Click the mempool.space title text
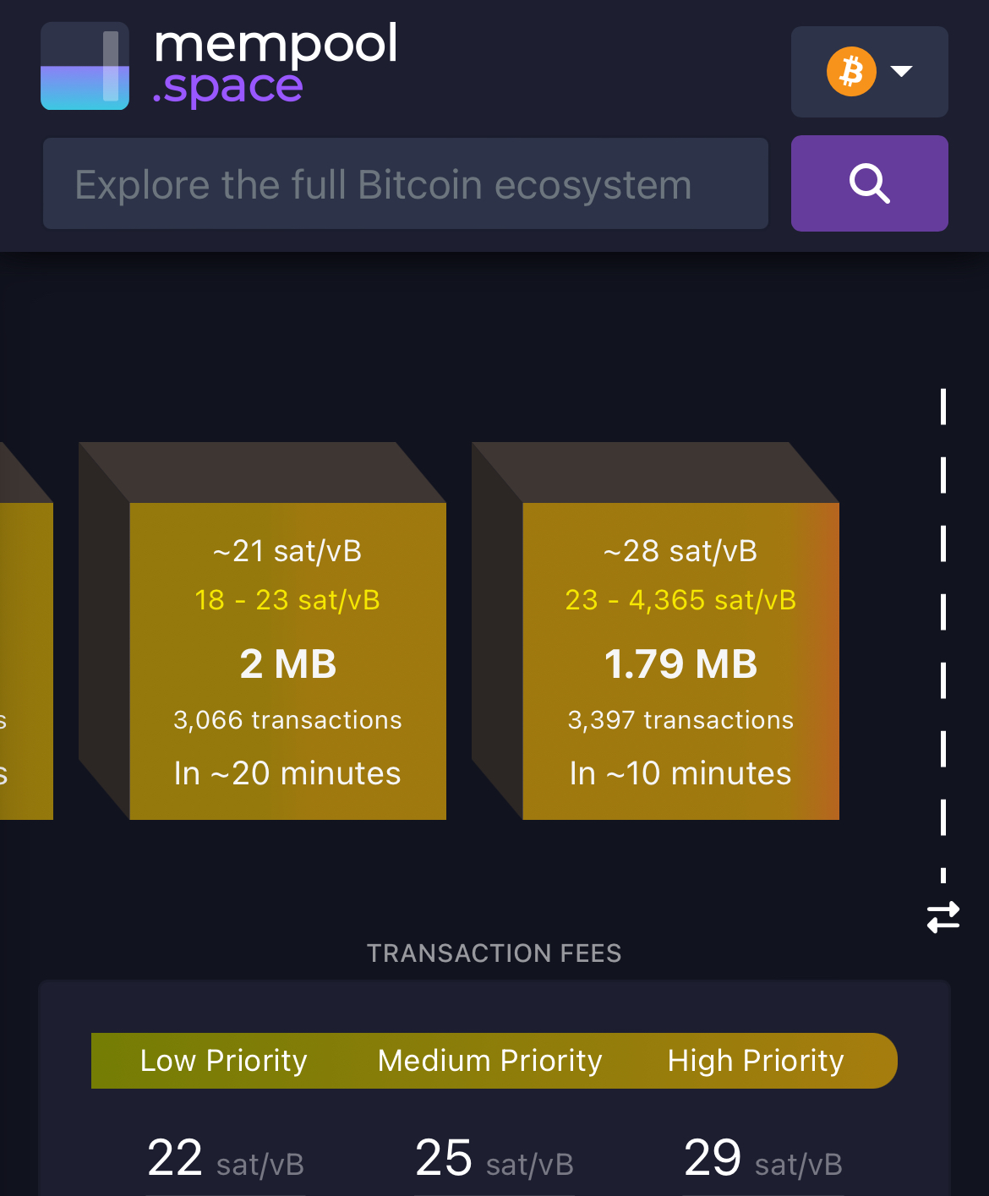The image size is (989, 1196). coord(275,64)
